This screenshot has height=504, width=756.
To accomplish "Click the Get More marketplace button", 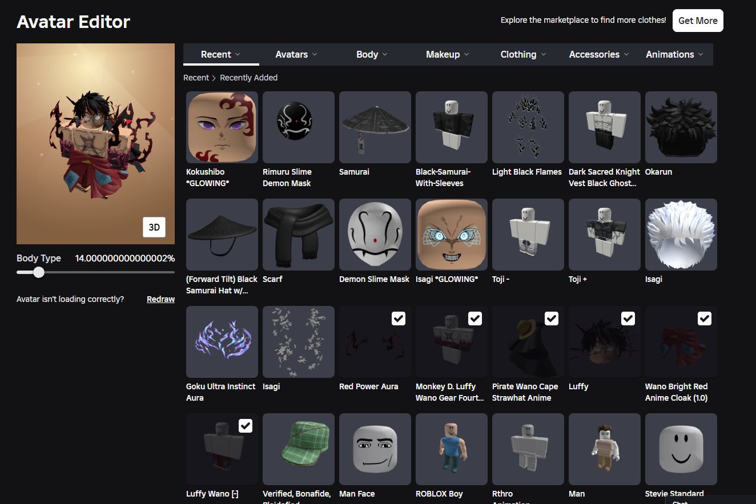I will [698, 21].
